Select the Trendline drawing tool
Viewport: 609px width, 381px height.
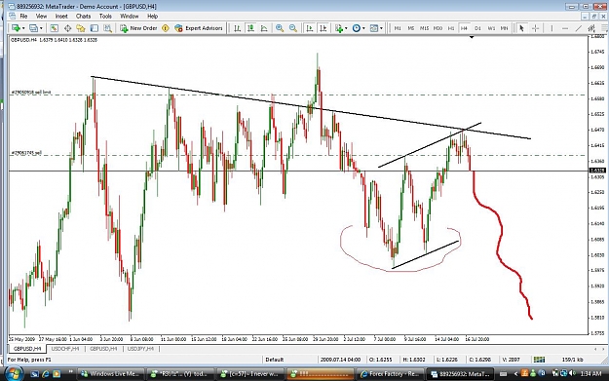tap(579, 28)
